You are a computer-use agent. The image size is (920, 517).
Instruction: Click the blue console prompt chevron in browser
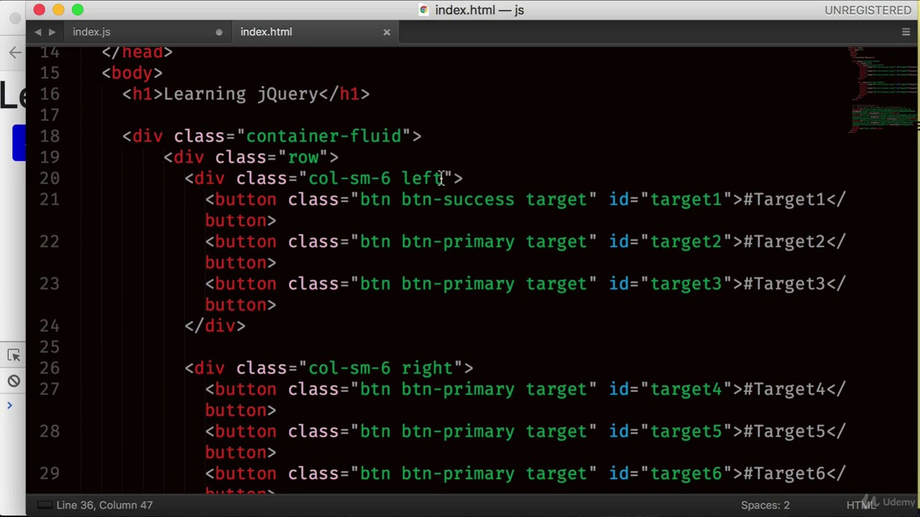pyautogui.click(x=9, y=406)
